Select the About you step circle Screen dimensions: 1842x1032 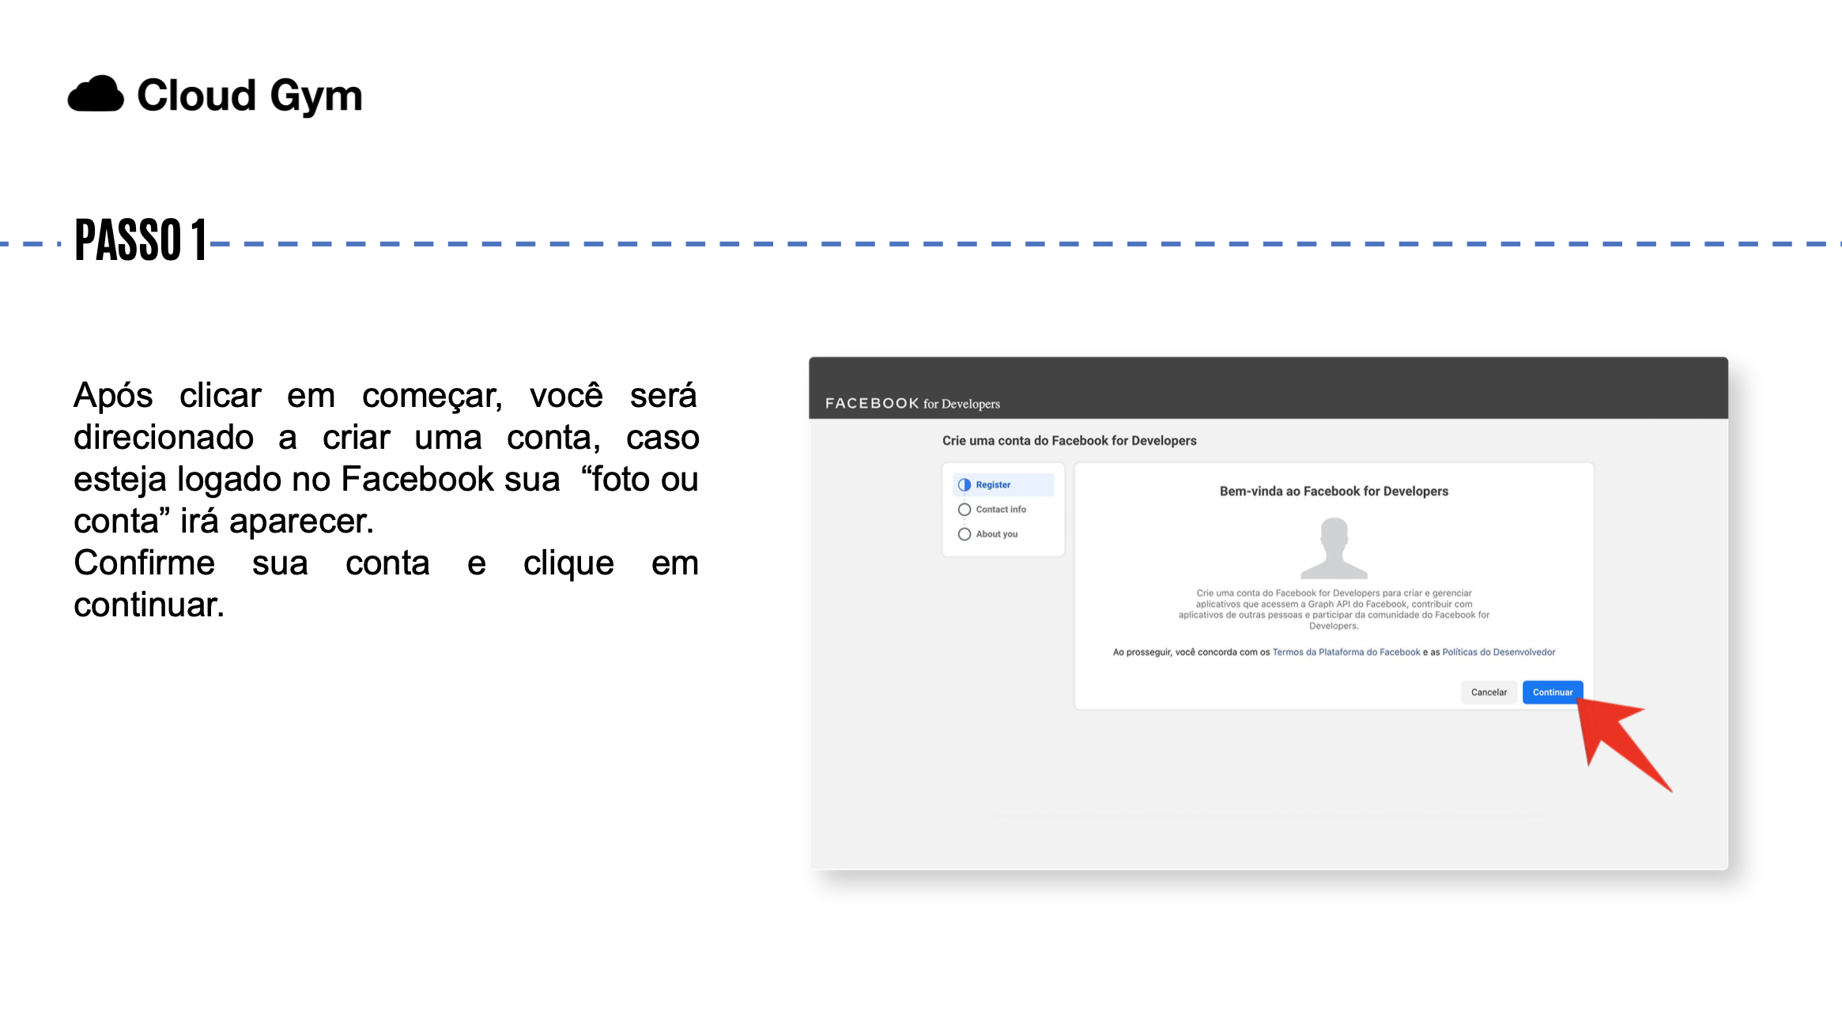pyautogui.click(x=964, y=534)
